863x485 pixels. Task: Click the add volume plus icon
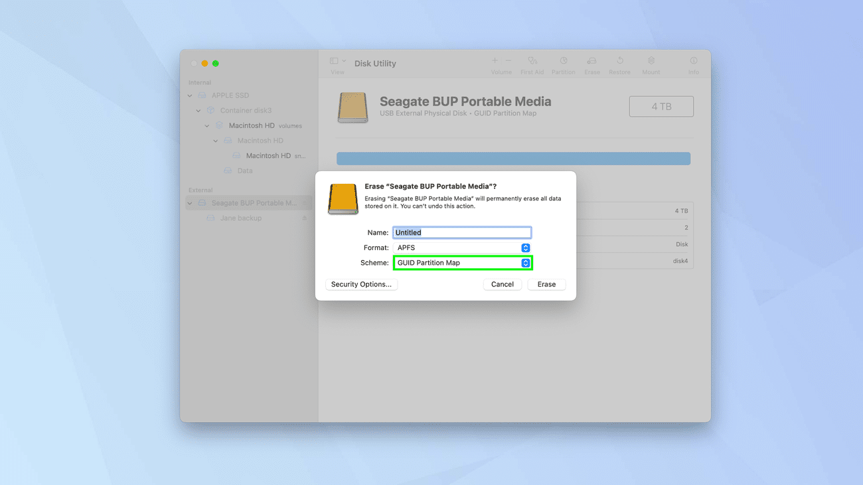495,60
